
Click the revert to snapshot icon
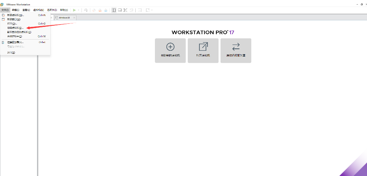tap(100, 10)
